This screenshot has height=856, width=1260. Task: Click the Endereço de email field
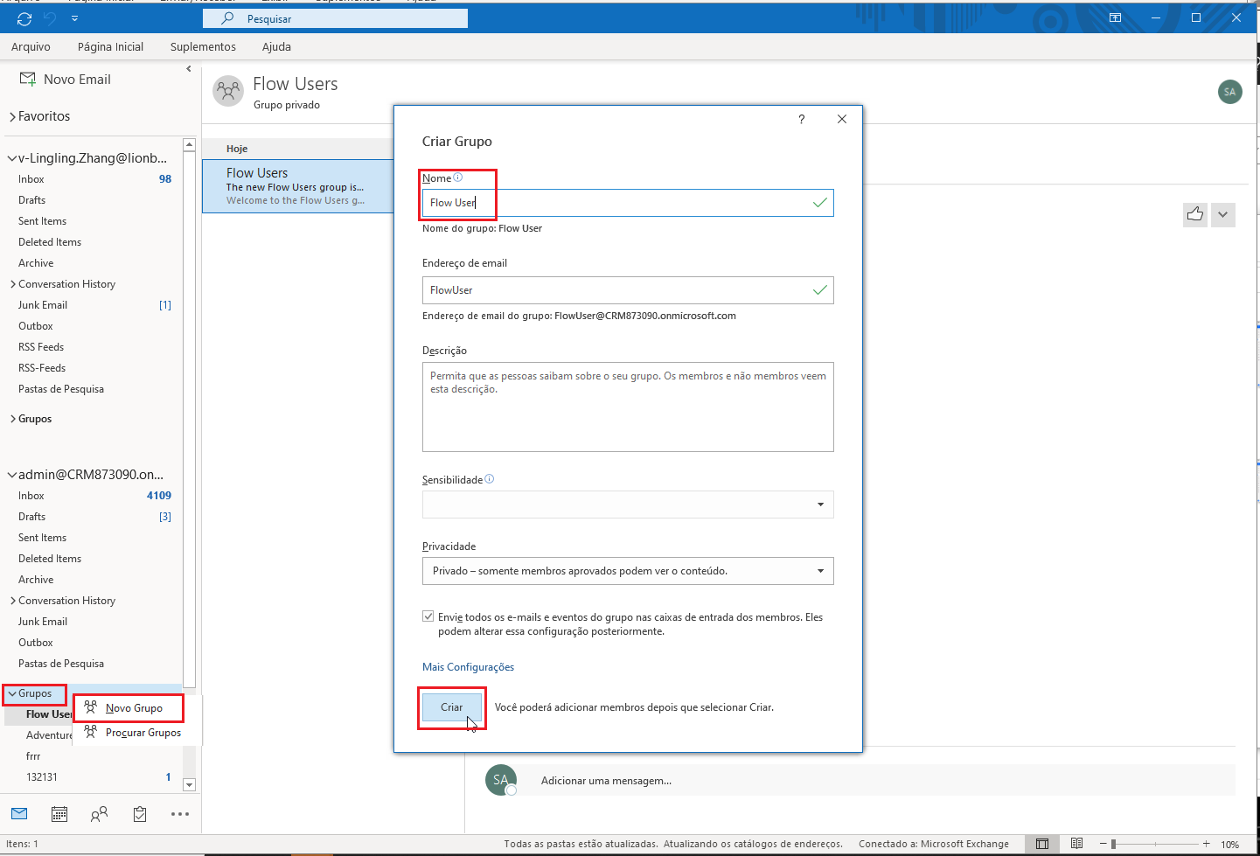[628, 290]
